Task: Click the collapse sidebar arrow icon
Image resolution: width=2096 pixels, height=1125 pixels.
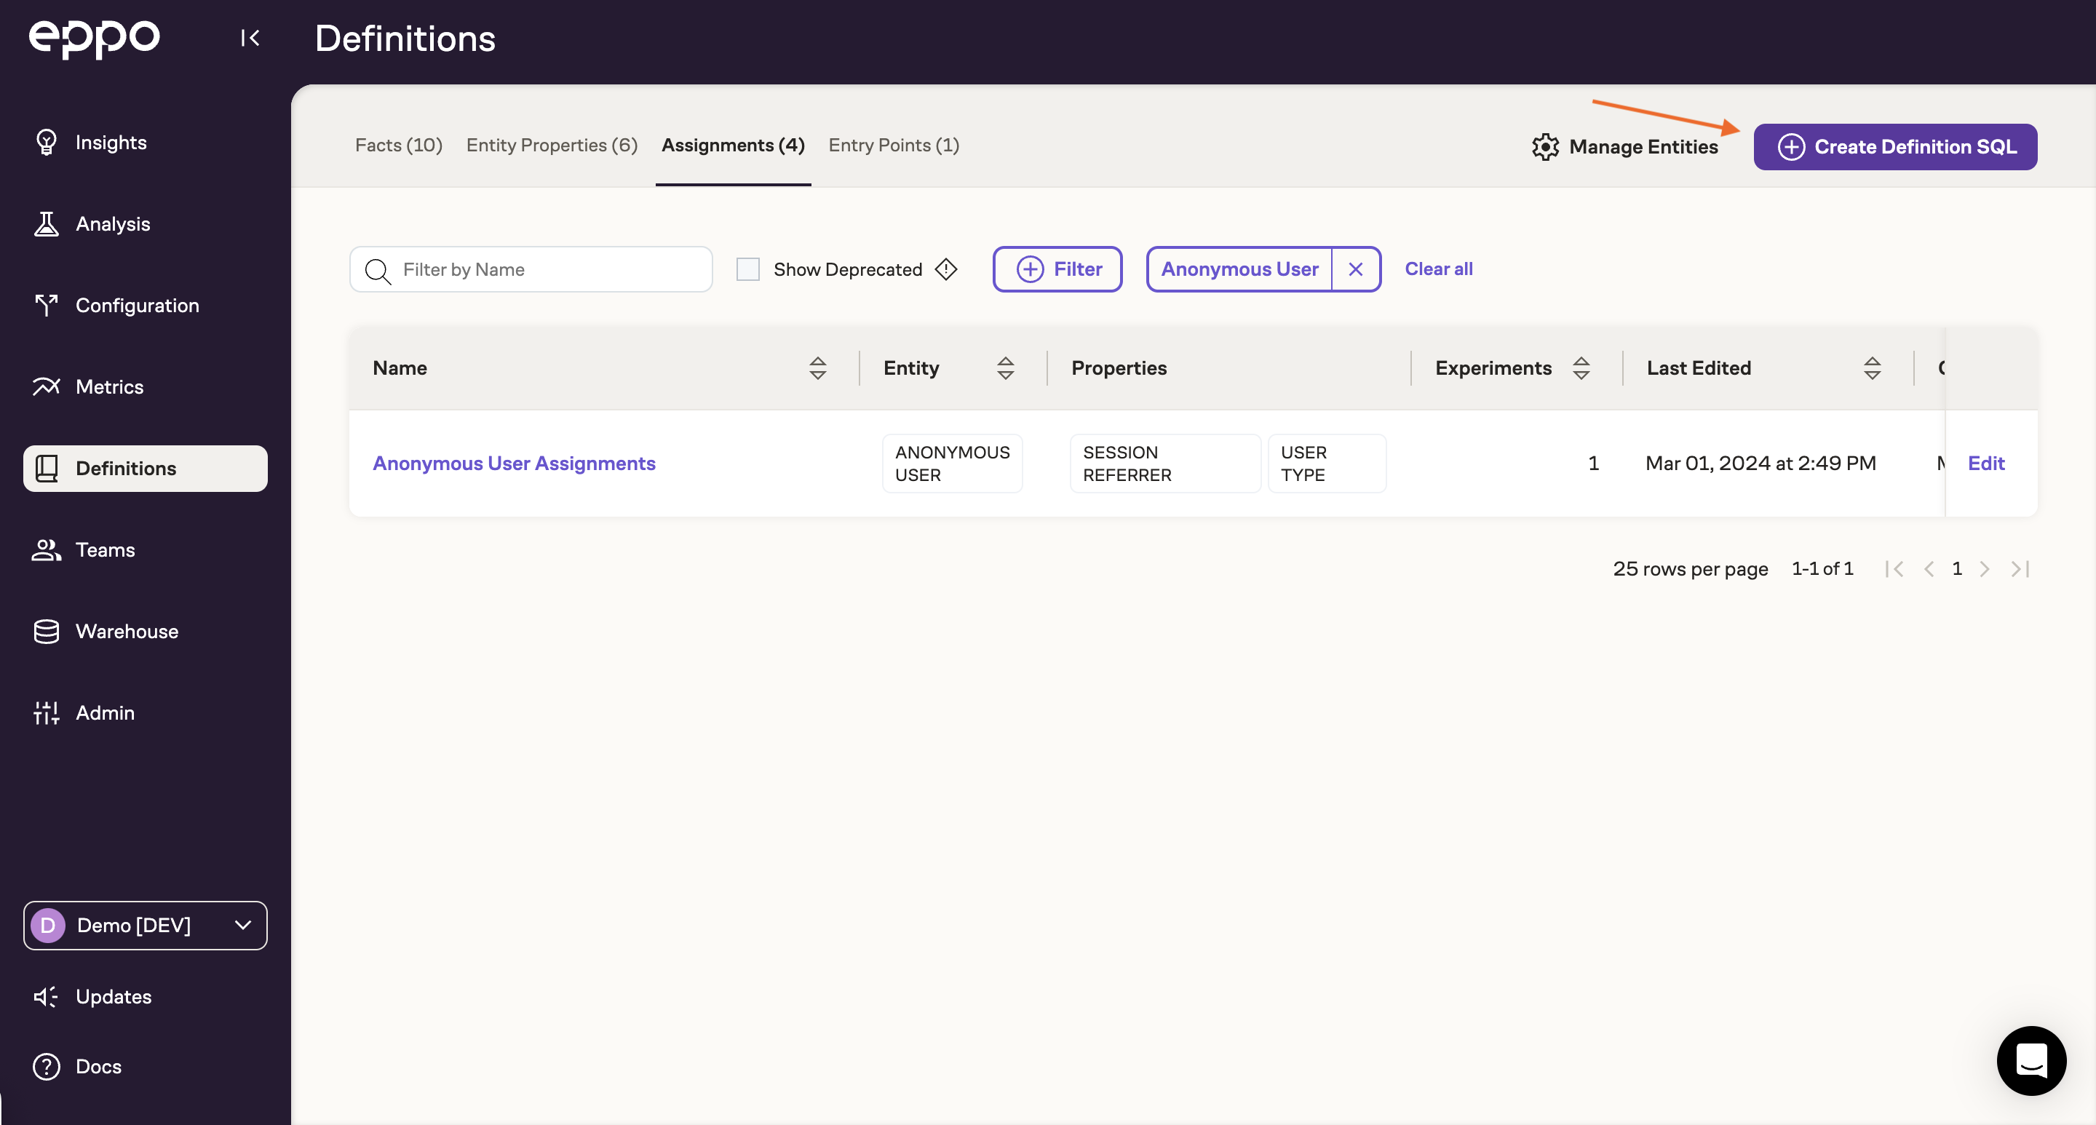Action: (250, 37)
